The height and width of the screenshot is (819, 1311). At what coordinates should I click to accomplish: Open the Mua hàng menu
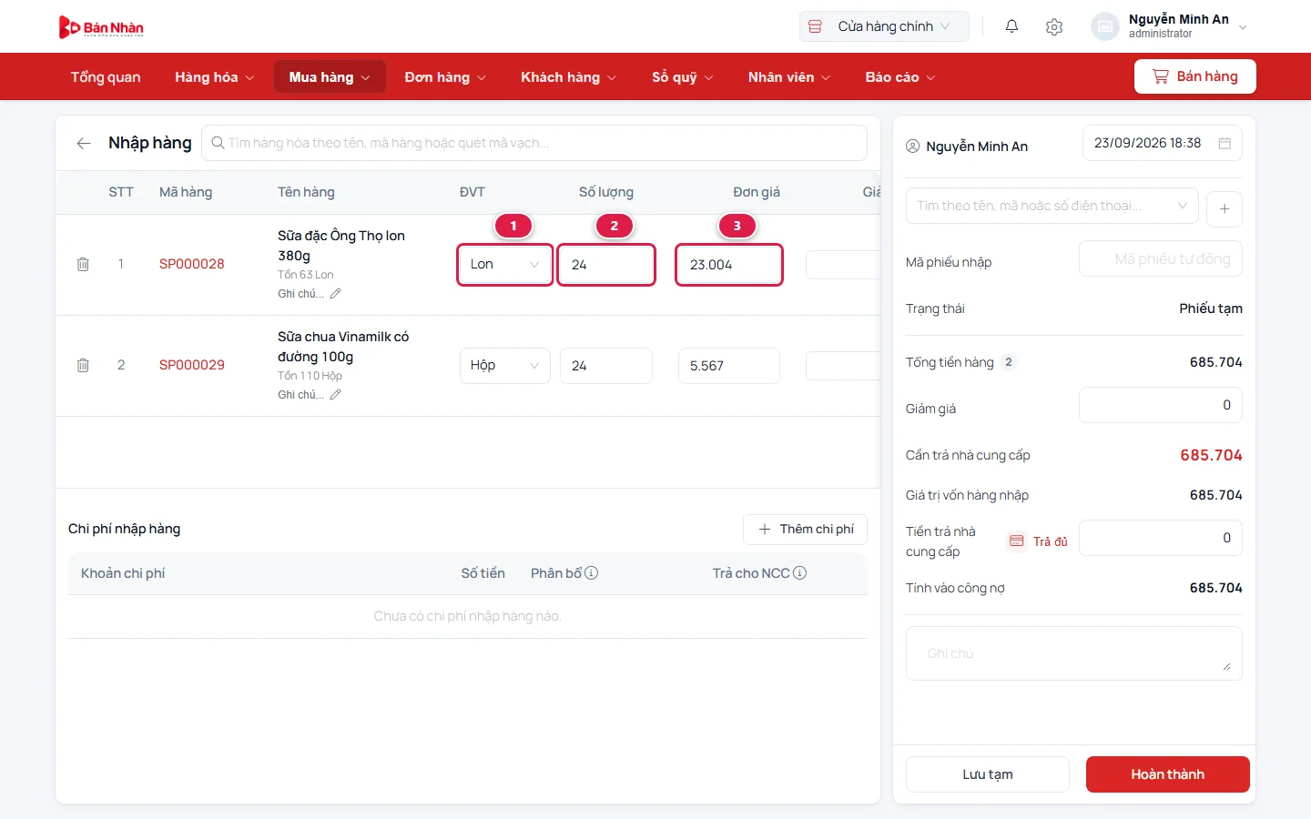[330, 77]
